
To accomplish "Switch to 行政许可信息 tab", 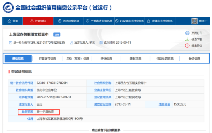I will (x=47, y=58).
